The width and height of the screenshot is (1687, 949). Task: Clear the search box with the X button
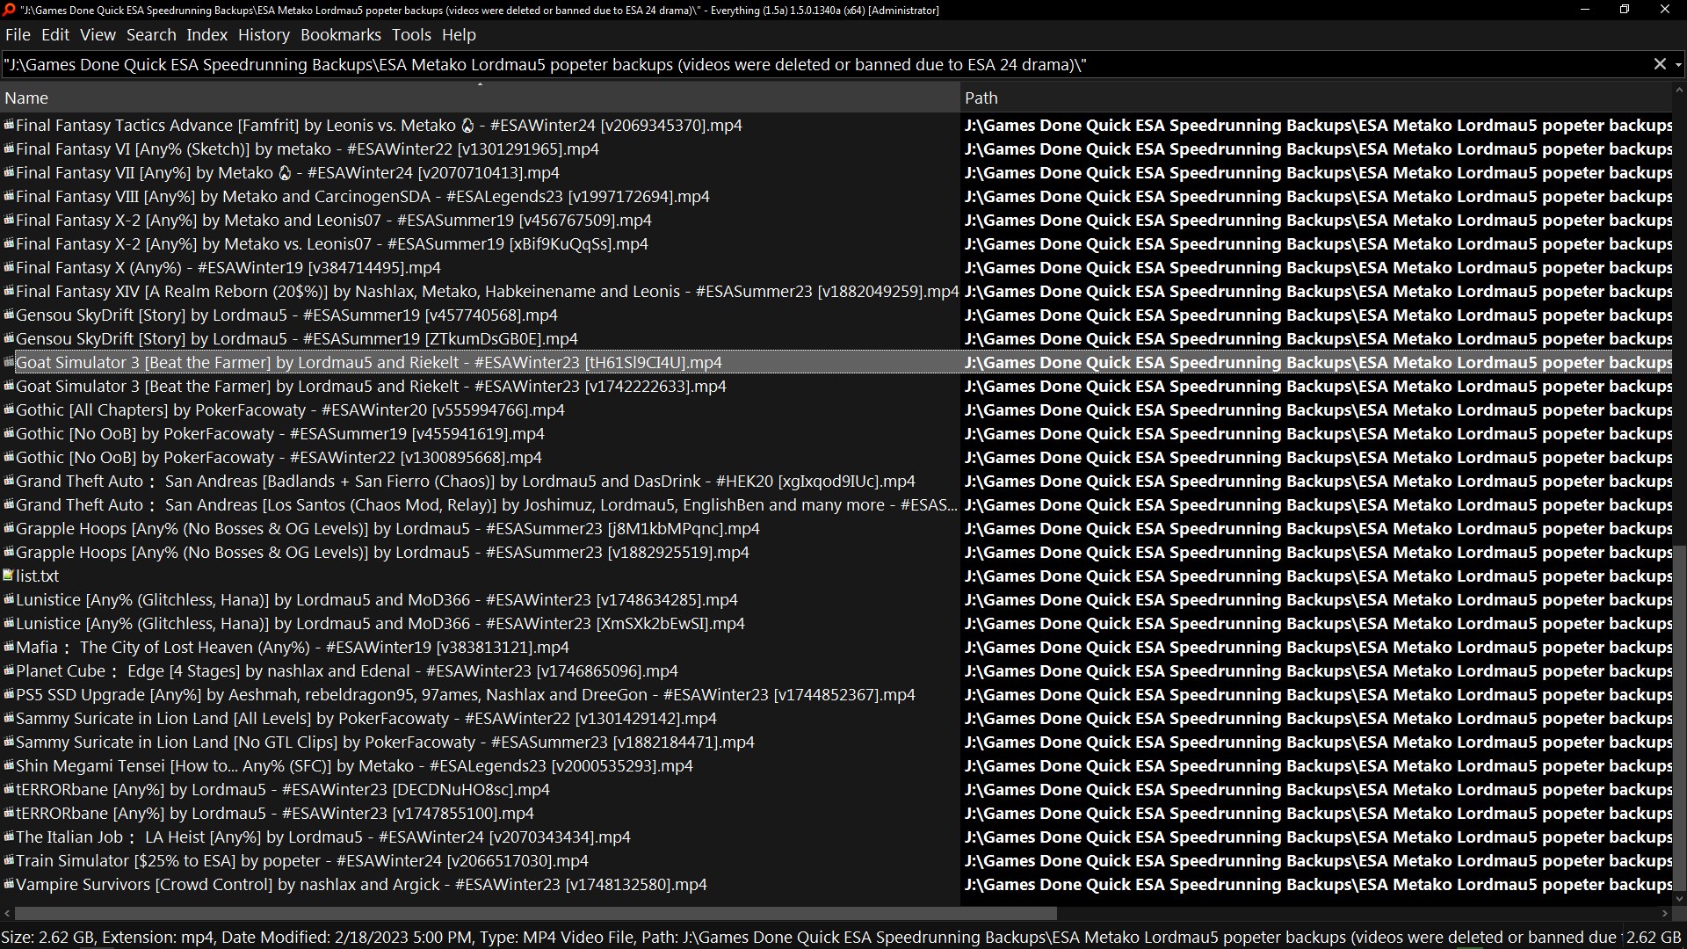(x=1660, y=64)
